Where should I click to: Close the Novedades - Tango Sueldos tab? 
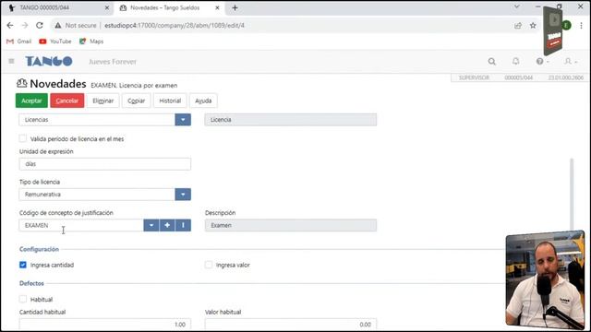(x=217, y=7)
